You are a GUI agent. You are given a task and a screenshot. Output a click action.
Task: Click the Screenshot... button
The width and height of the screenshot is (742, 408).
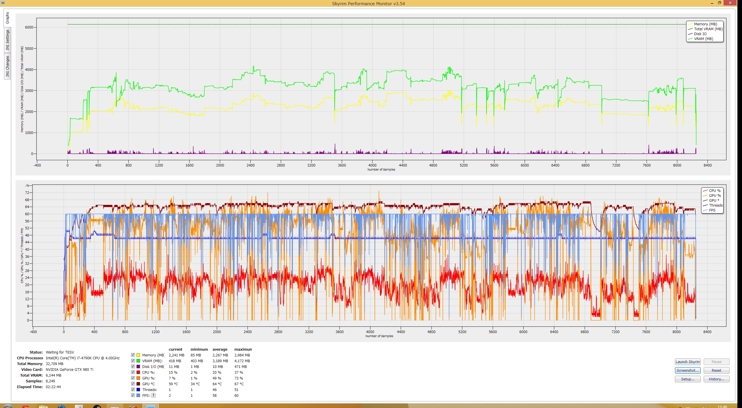688,370
